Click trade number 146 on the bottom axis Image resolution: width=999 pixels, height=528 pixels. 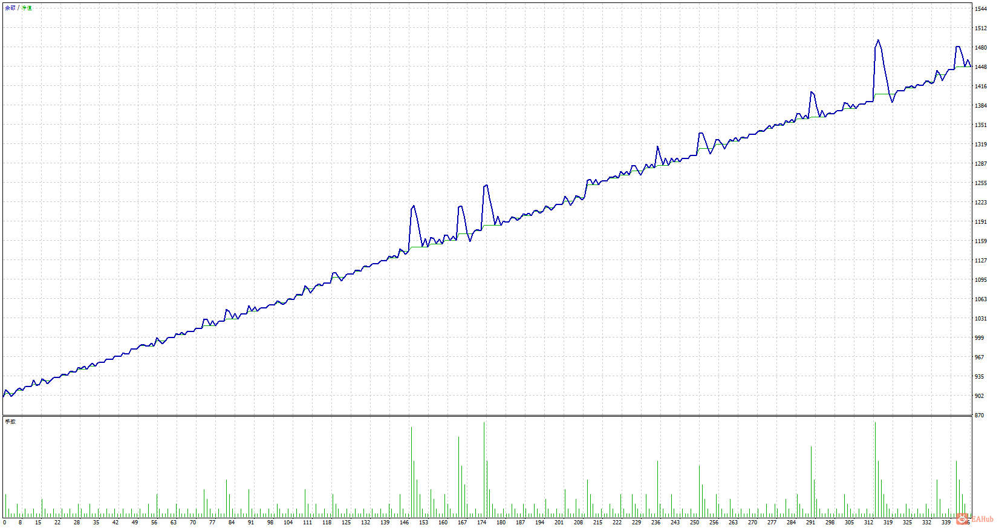click(405, 523)
